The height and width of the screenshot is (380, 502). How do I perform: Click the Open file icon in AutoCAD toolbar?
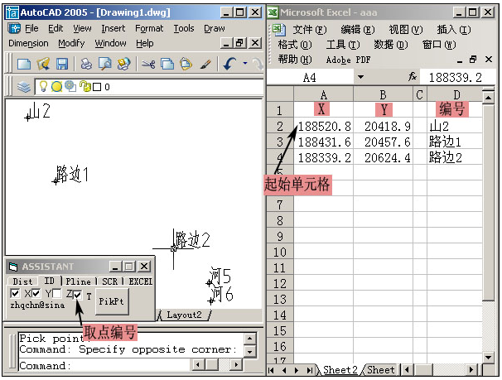click(43, 64)
